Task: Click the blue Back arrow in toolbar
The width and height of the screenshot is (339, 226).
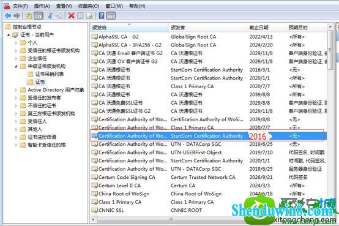Action: click(x=8, y=15)
